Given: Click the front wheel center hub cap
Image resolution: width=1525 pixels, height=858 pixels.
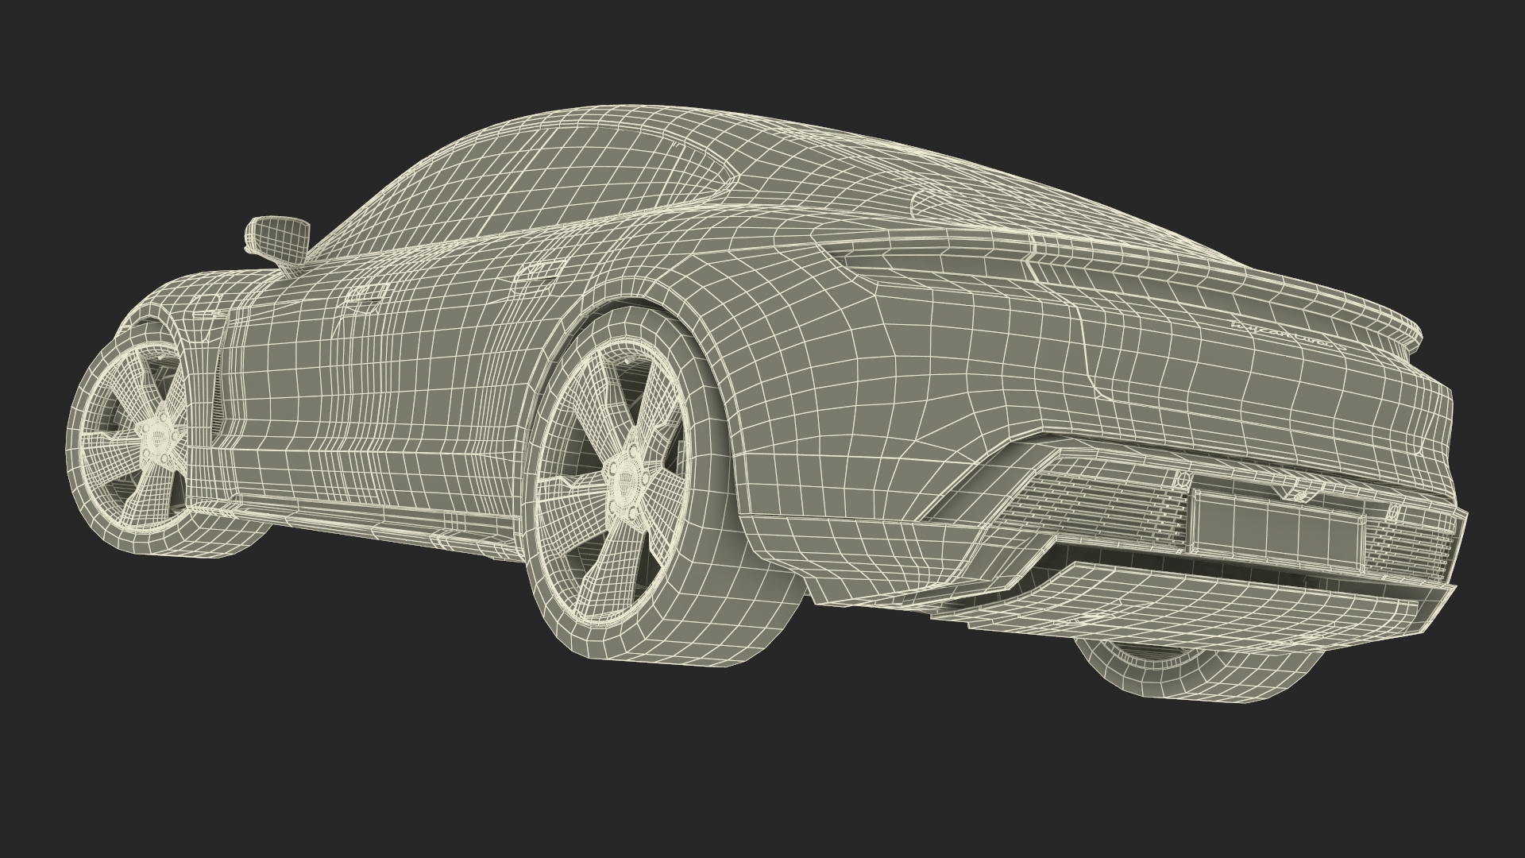Looking at the screenshot, I should point(156,435).
